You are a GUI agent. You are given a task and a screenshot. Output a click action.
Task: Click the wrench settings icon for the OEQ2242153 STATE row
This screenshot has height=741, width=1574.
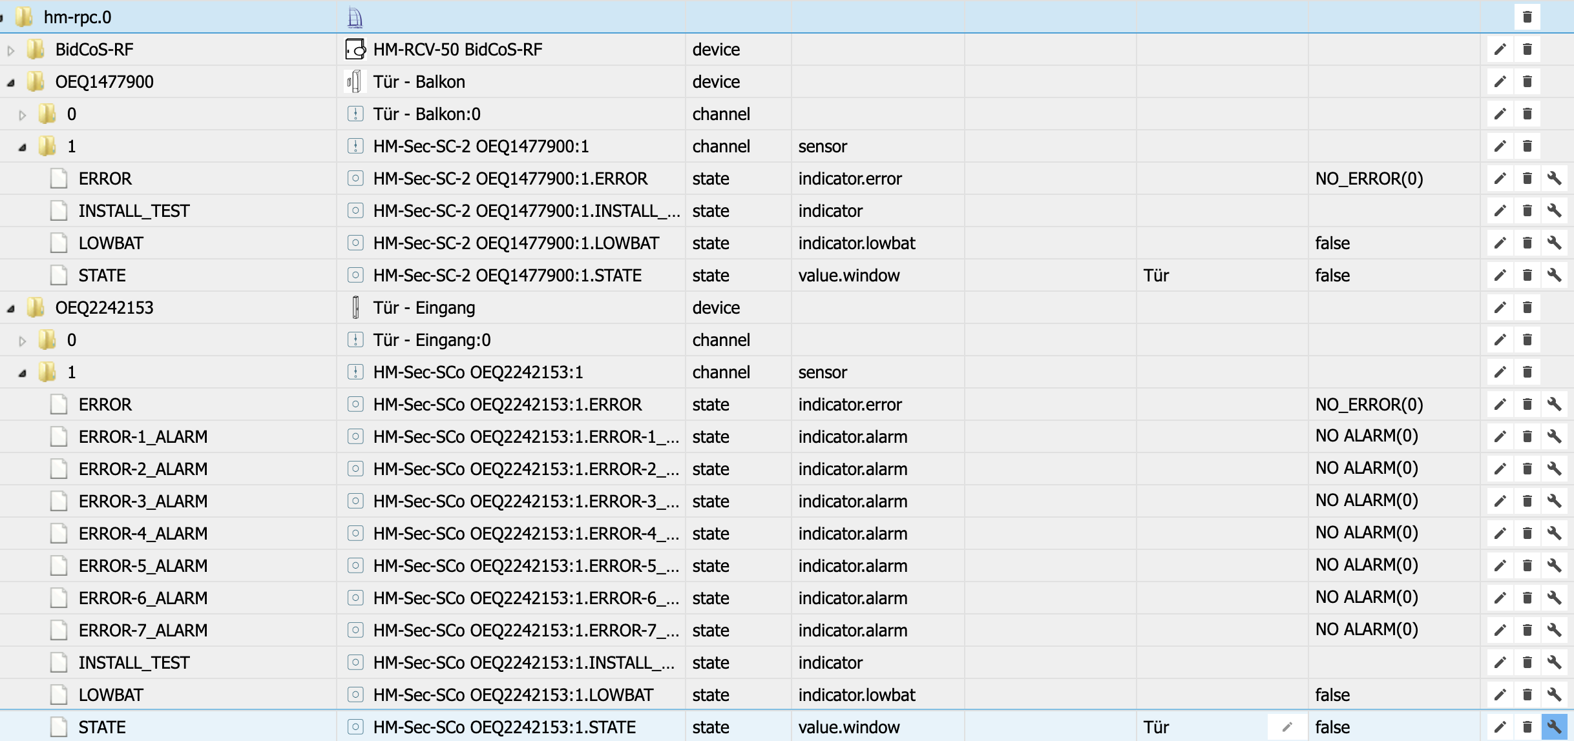pos(1554,727)
